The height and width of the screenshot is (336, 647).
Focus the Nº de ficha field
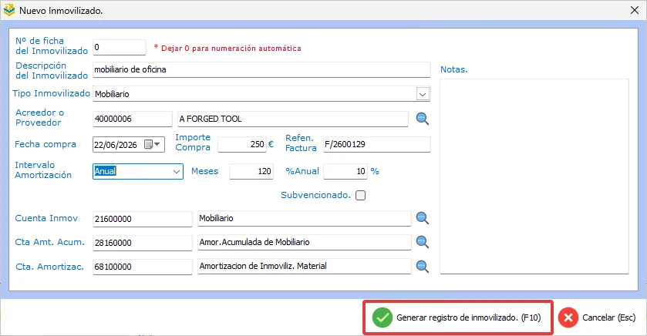pyautogui.click(x=120, y=47)
